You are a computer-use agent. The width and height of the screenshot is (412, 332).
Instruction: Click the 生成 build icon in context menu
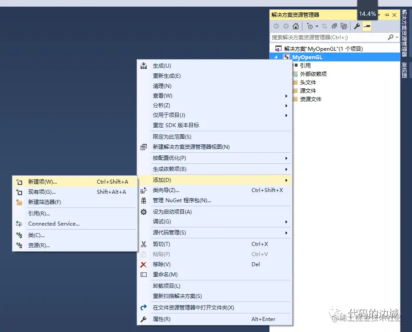[144, 65]
